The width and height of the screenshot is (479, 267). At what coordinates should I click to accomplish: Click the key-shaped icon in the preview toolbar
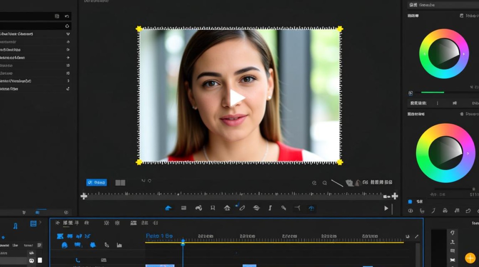pos(284,208)
